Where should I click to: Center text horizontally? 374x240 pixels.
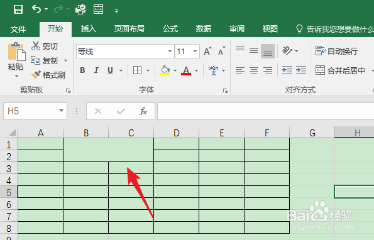254,70
